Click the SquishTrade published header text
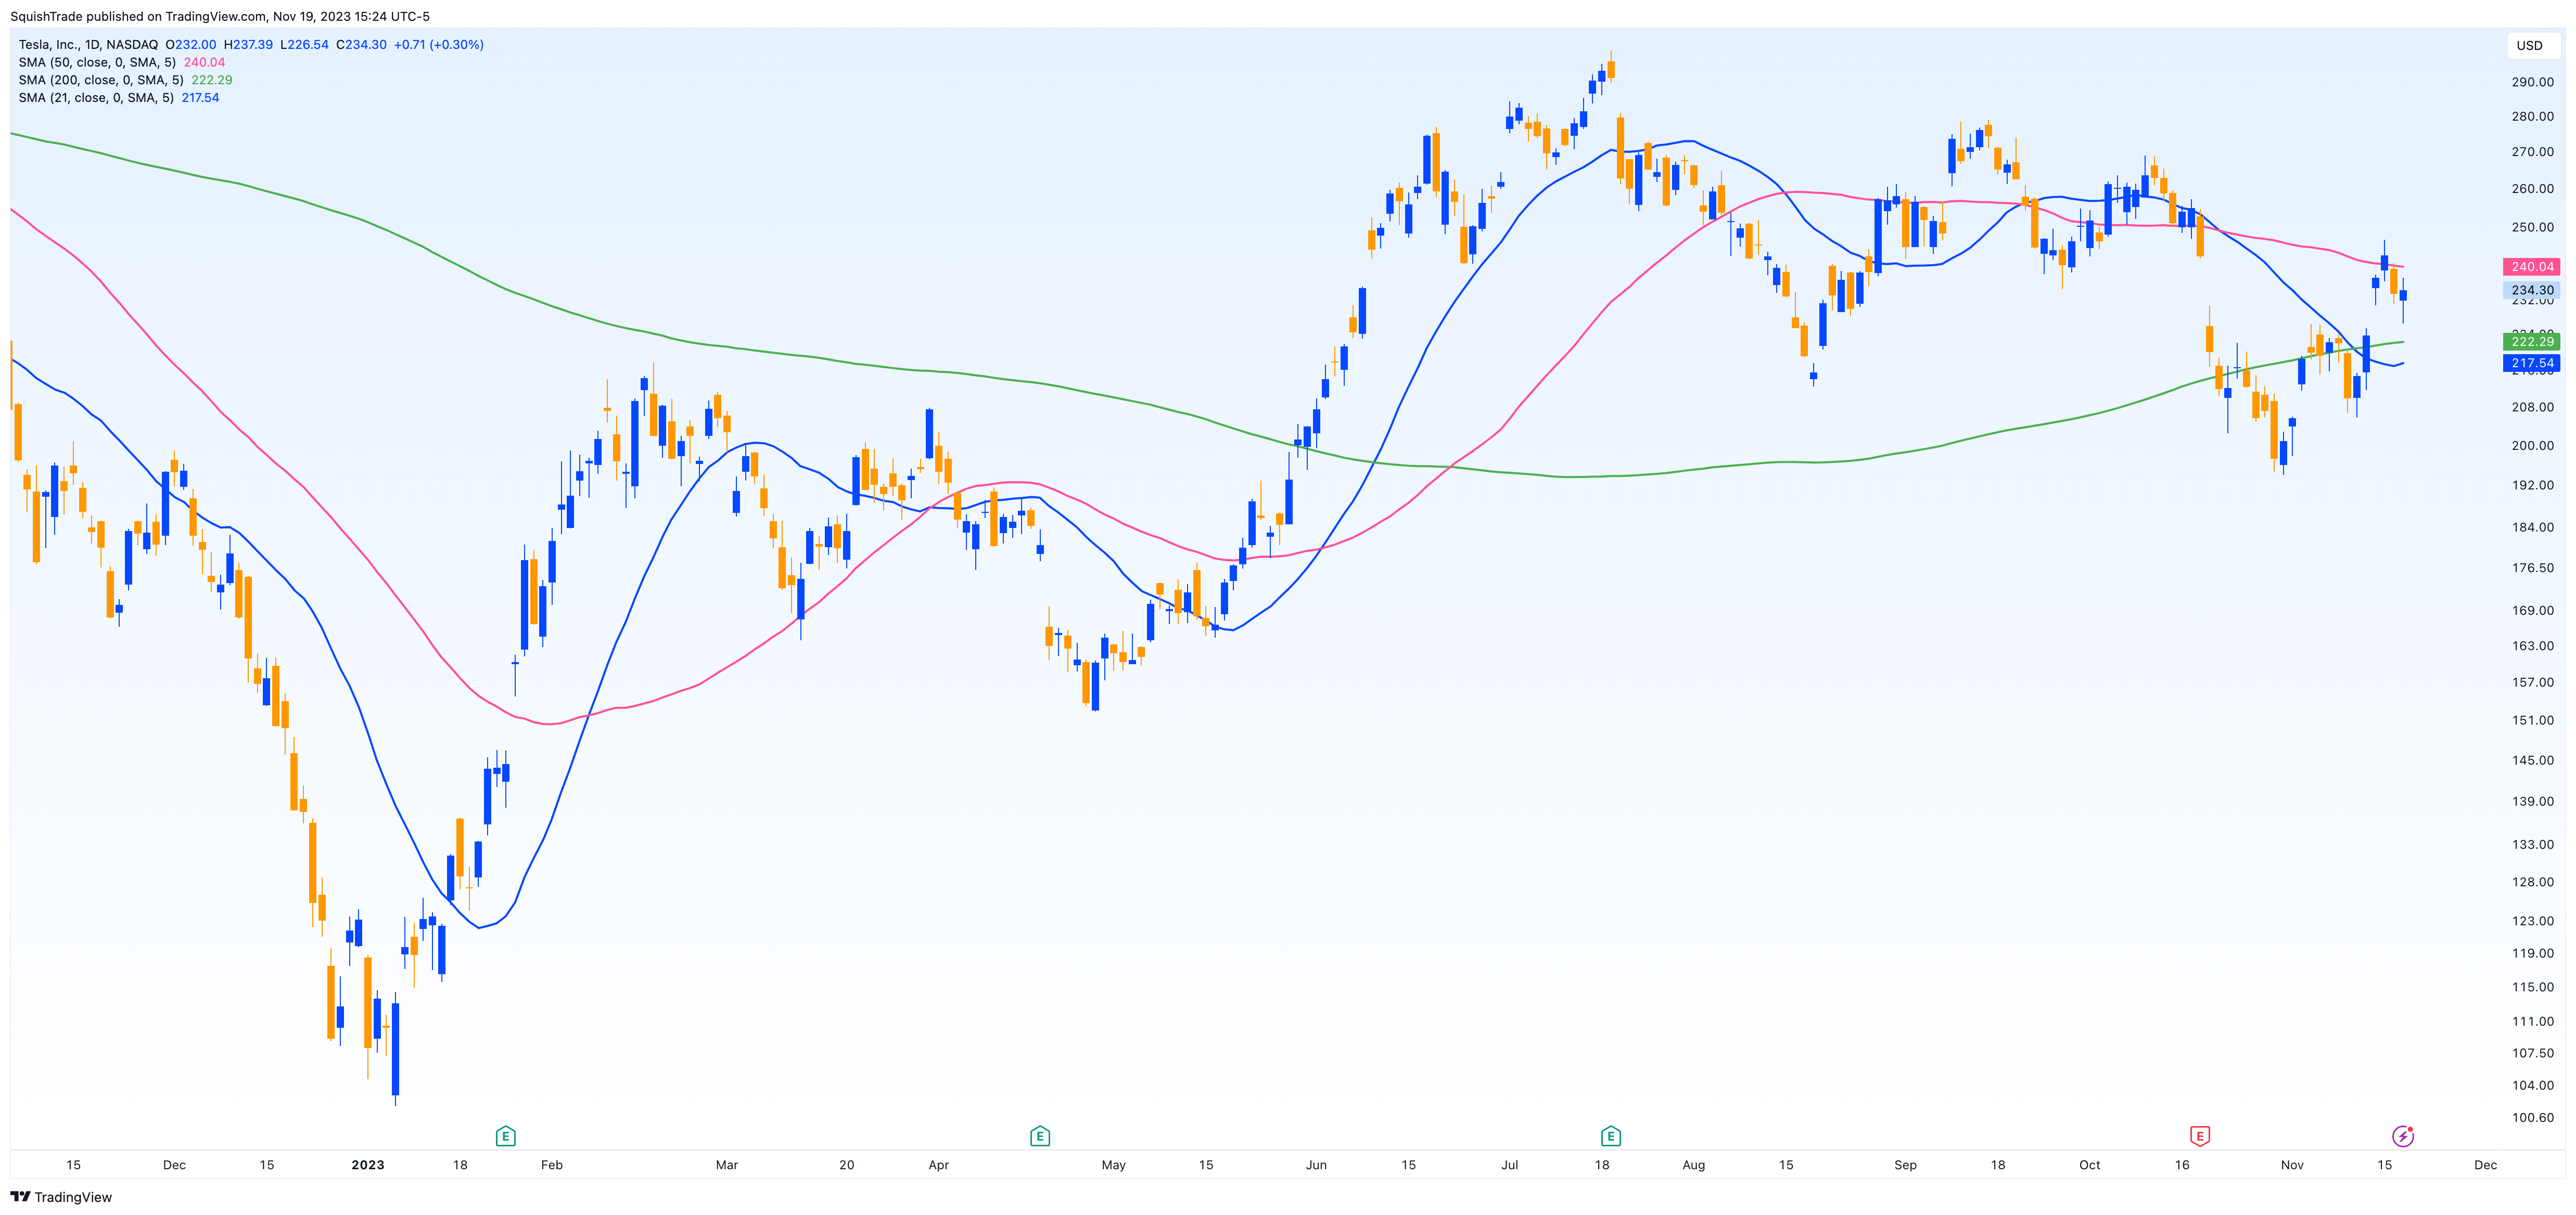This screenshot has height=1215, width=2576. tap(220, 16)
